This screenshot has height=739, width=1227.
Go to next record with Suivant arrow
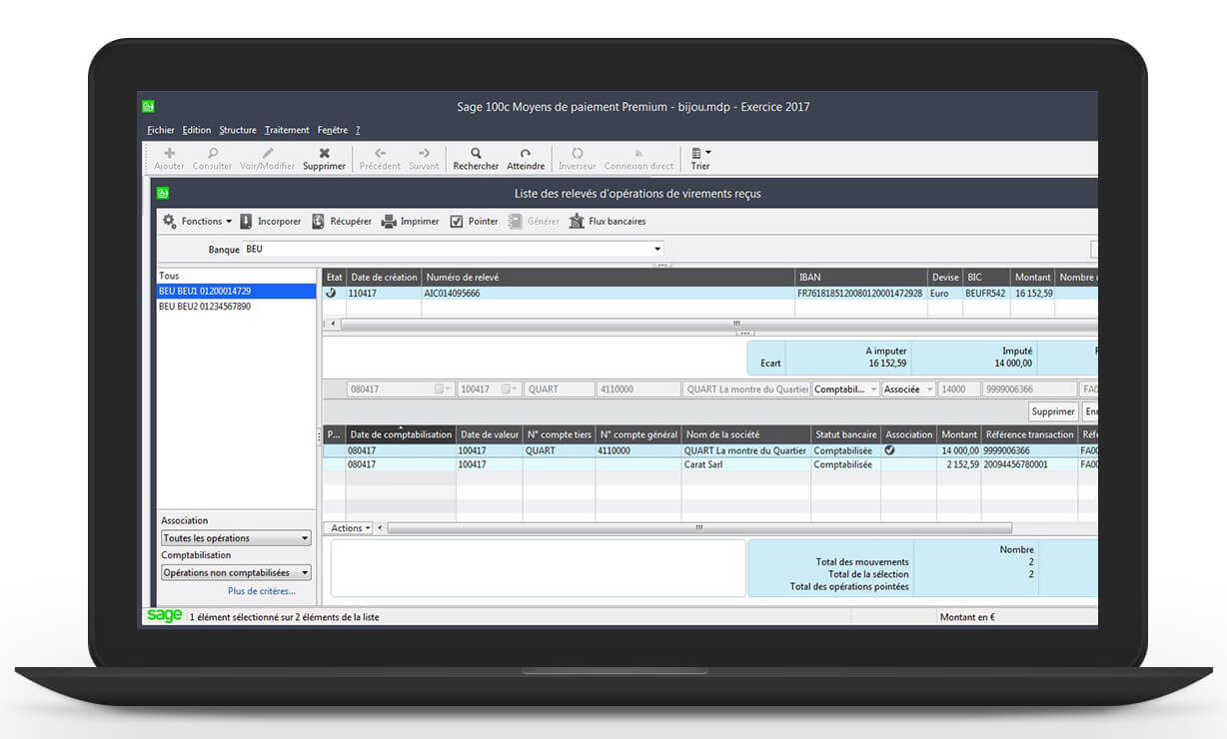424,153
